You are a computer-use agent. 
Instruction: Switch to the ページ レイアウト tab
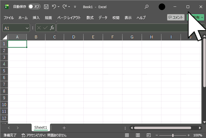coord(69,18)
